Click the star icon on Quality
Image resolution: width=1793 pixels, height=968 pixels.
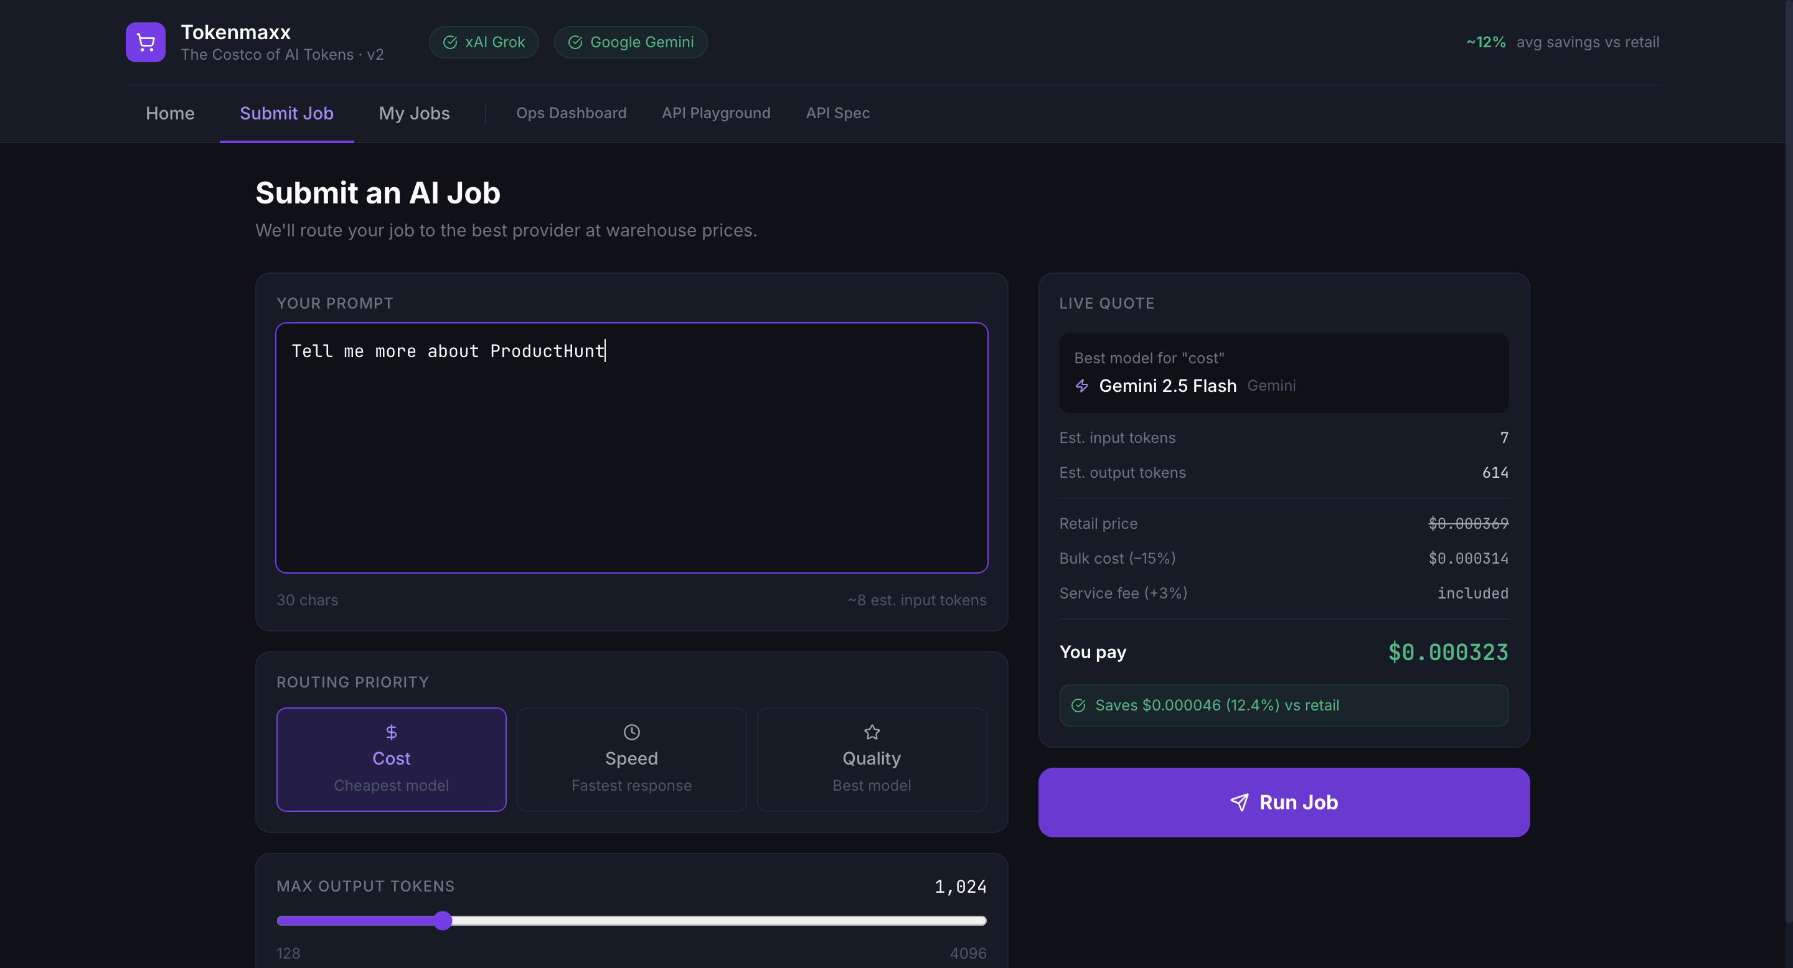[x=872, y=732]
